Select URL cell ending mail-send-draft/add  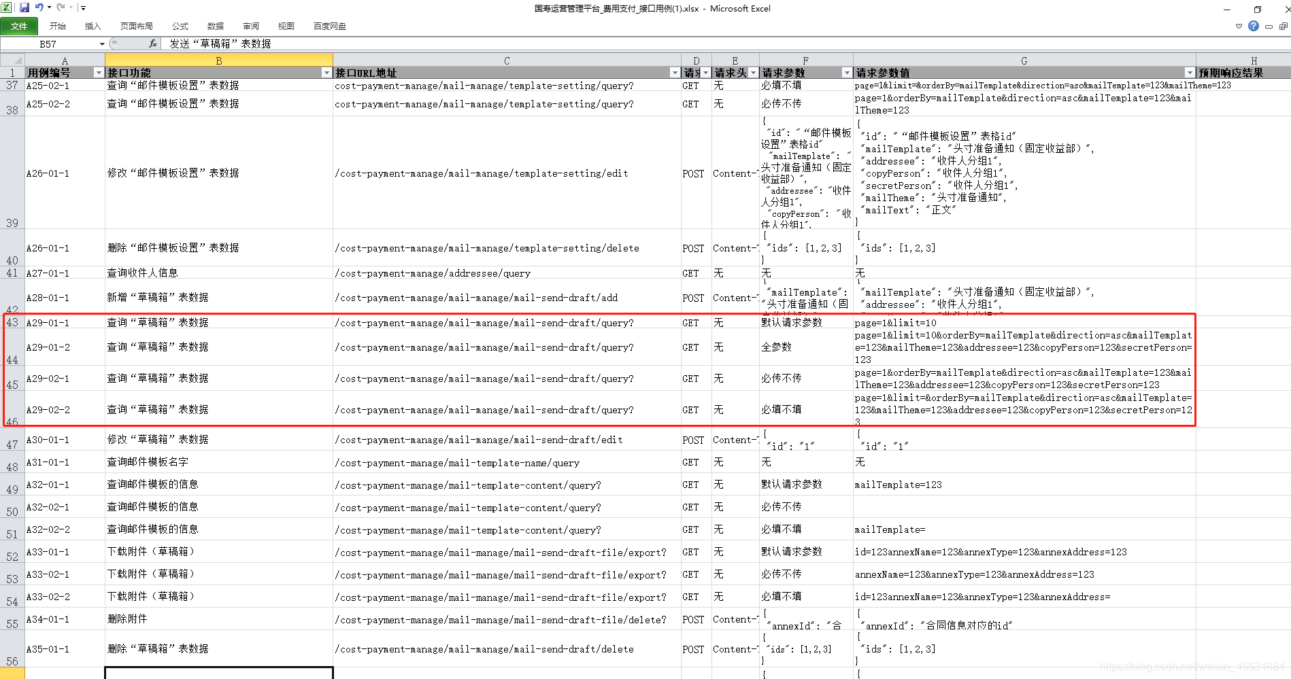coord(507,297)
